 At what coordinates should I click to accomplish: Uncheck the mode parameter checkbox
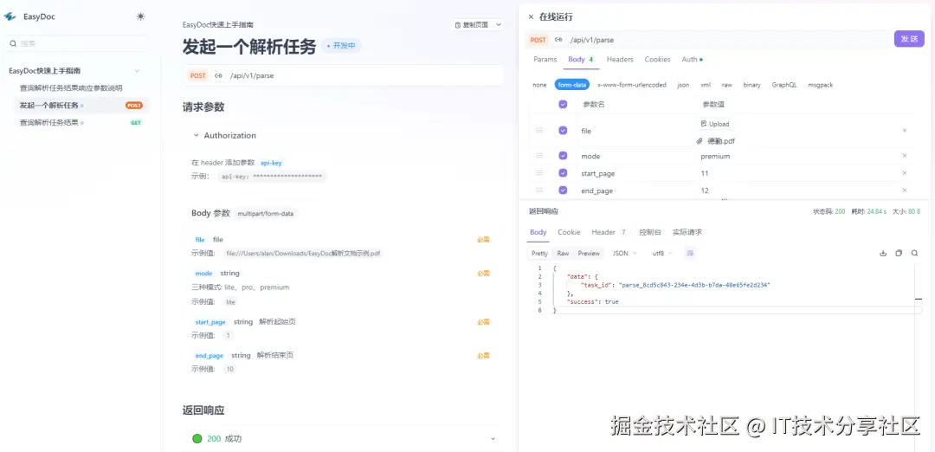(x=563, y=156)
